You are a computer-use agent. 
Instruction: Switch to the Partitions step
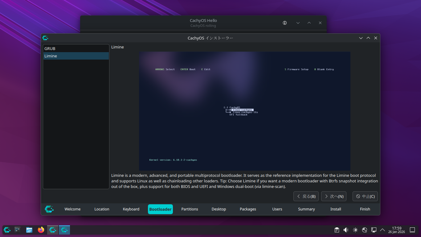pyautogui.click(x=190, y=209)
